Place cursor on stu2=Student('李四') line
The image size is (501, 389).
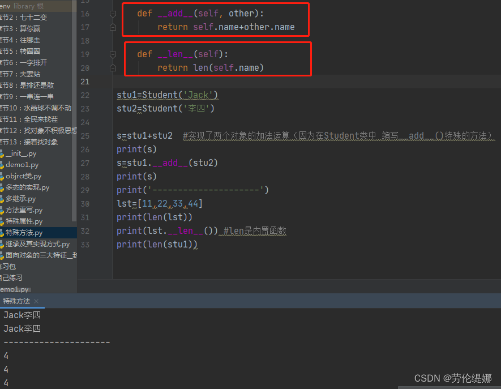(165, 108)
